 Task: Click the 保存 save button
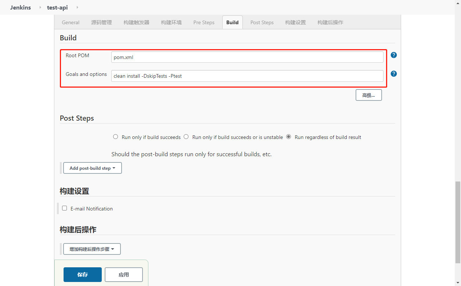pyautogui.click(x=83, y=275)
